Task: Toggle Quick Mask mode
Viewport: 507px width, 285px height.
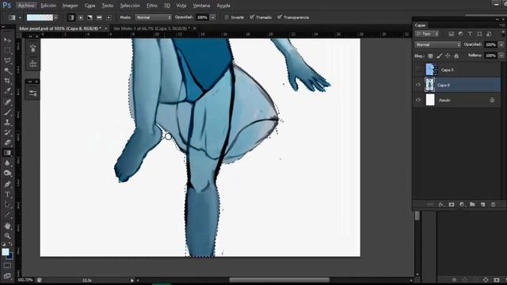Action: tap(7, 266)
